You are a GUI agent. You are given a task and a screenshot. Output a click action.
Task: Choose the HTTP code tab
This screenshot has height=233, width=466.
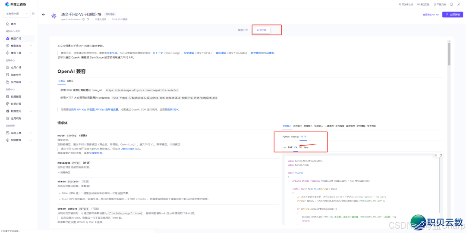tap(303, 137)
